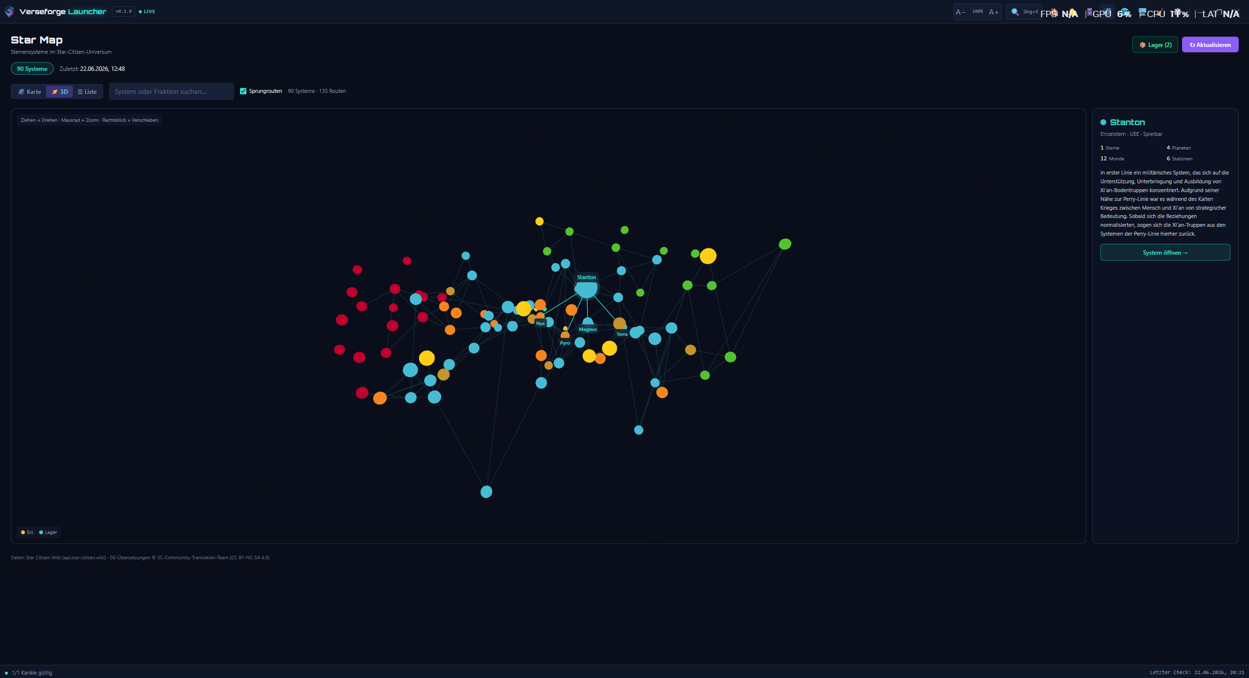Switch to the Karte view tab
This screenshot has height=678, width=1249.
(30, 91)
